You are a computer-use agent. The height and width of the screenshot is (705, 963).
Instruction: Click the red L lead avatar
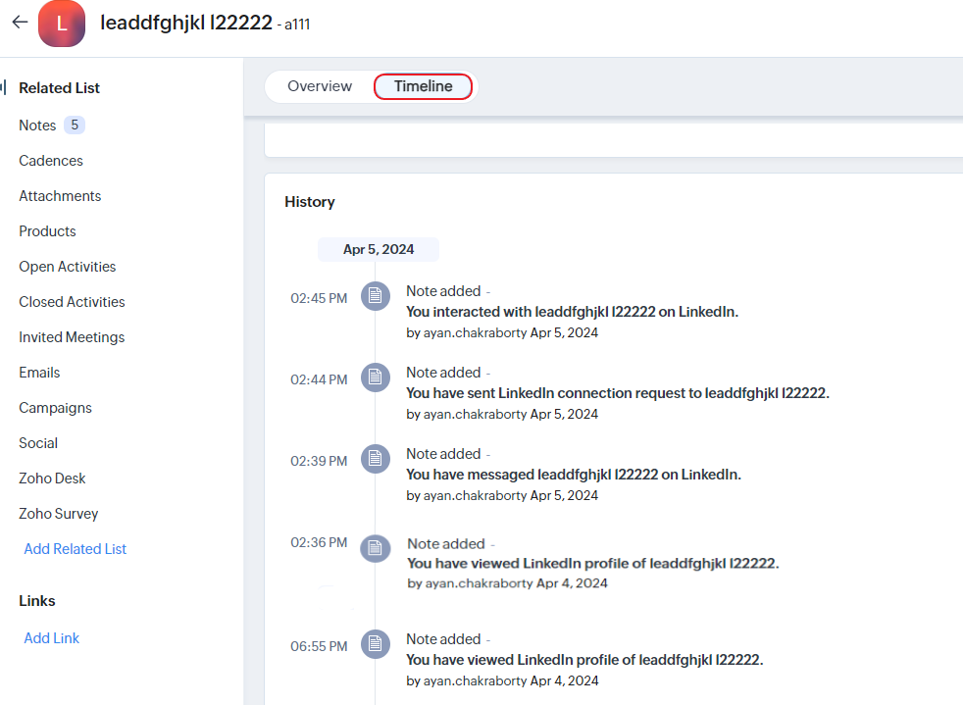pos(62,24)
